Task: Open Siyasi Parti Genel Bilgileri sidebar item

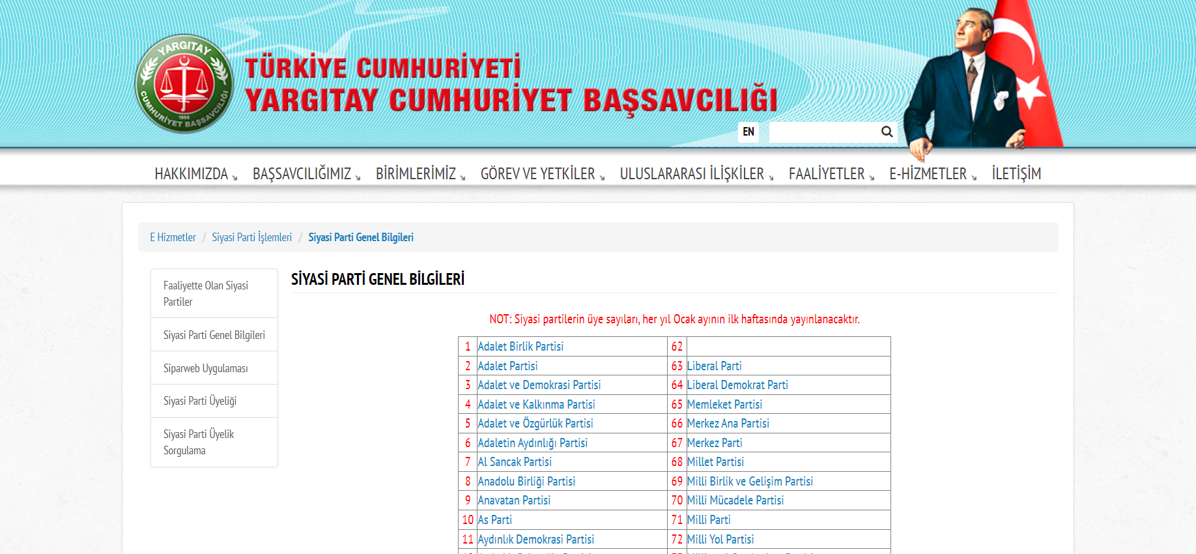Action: [x=214, y=335]
